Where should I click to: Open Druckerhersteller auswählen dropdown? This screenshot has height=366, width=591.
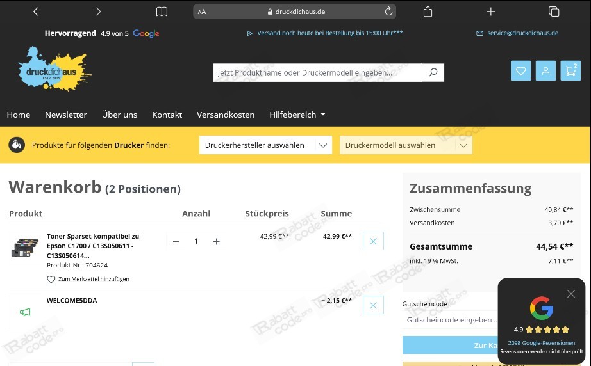pyautogui.click(x=266, y=145)
